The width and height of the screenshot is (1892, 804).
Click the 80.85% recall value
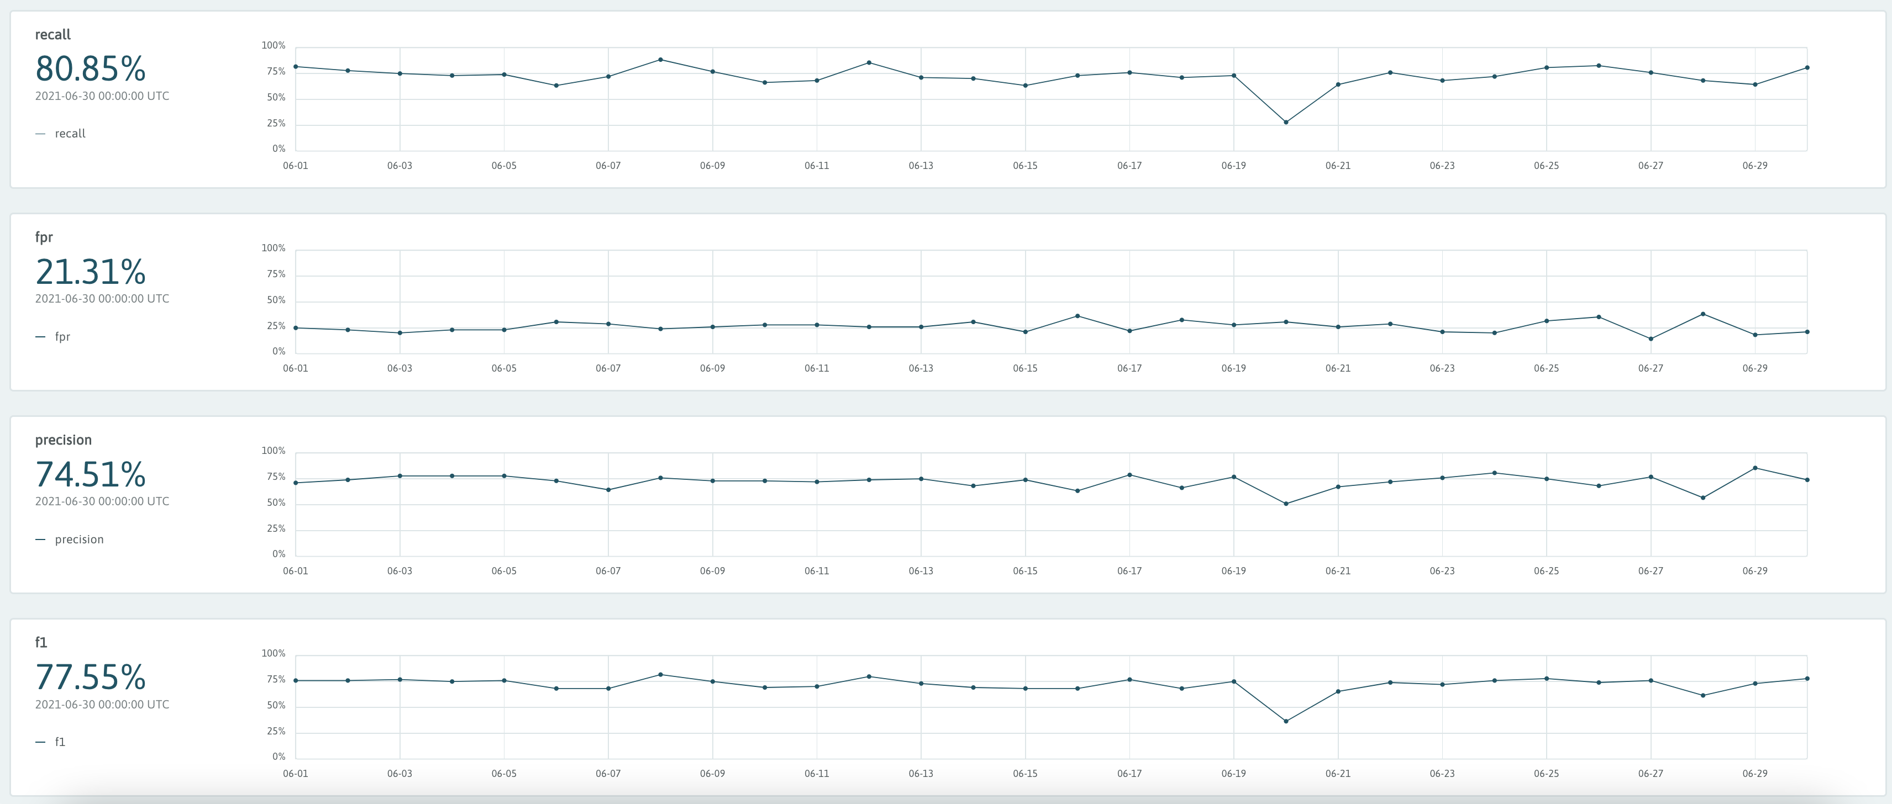[x=90, y=69]
